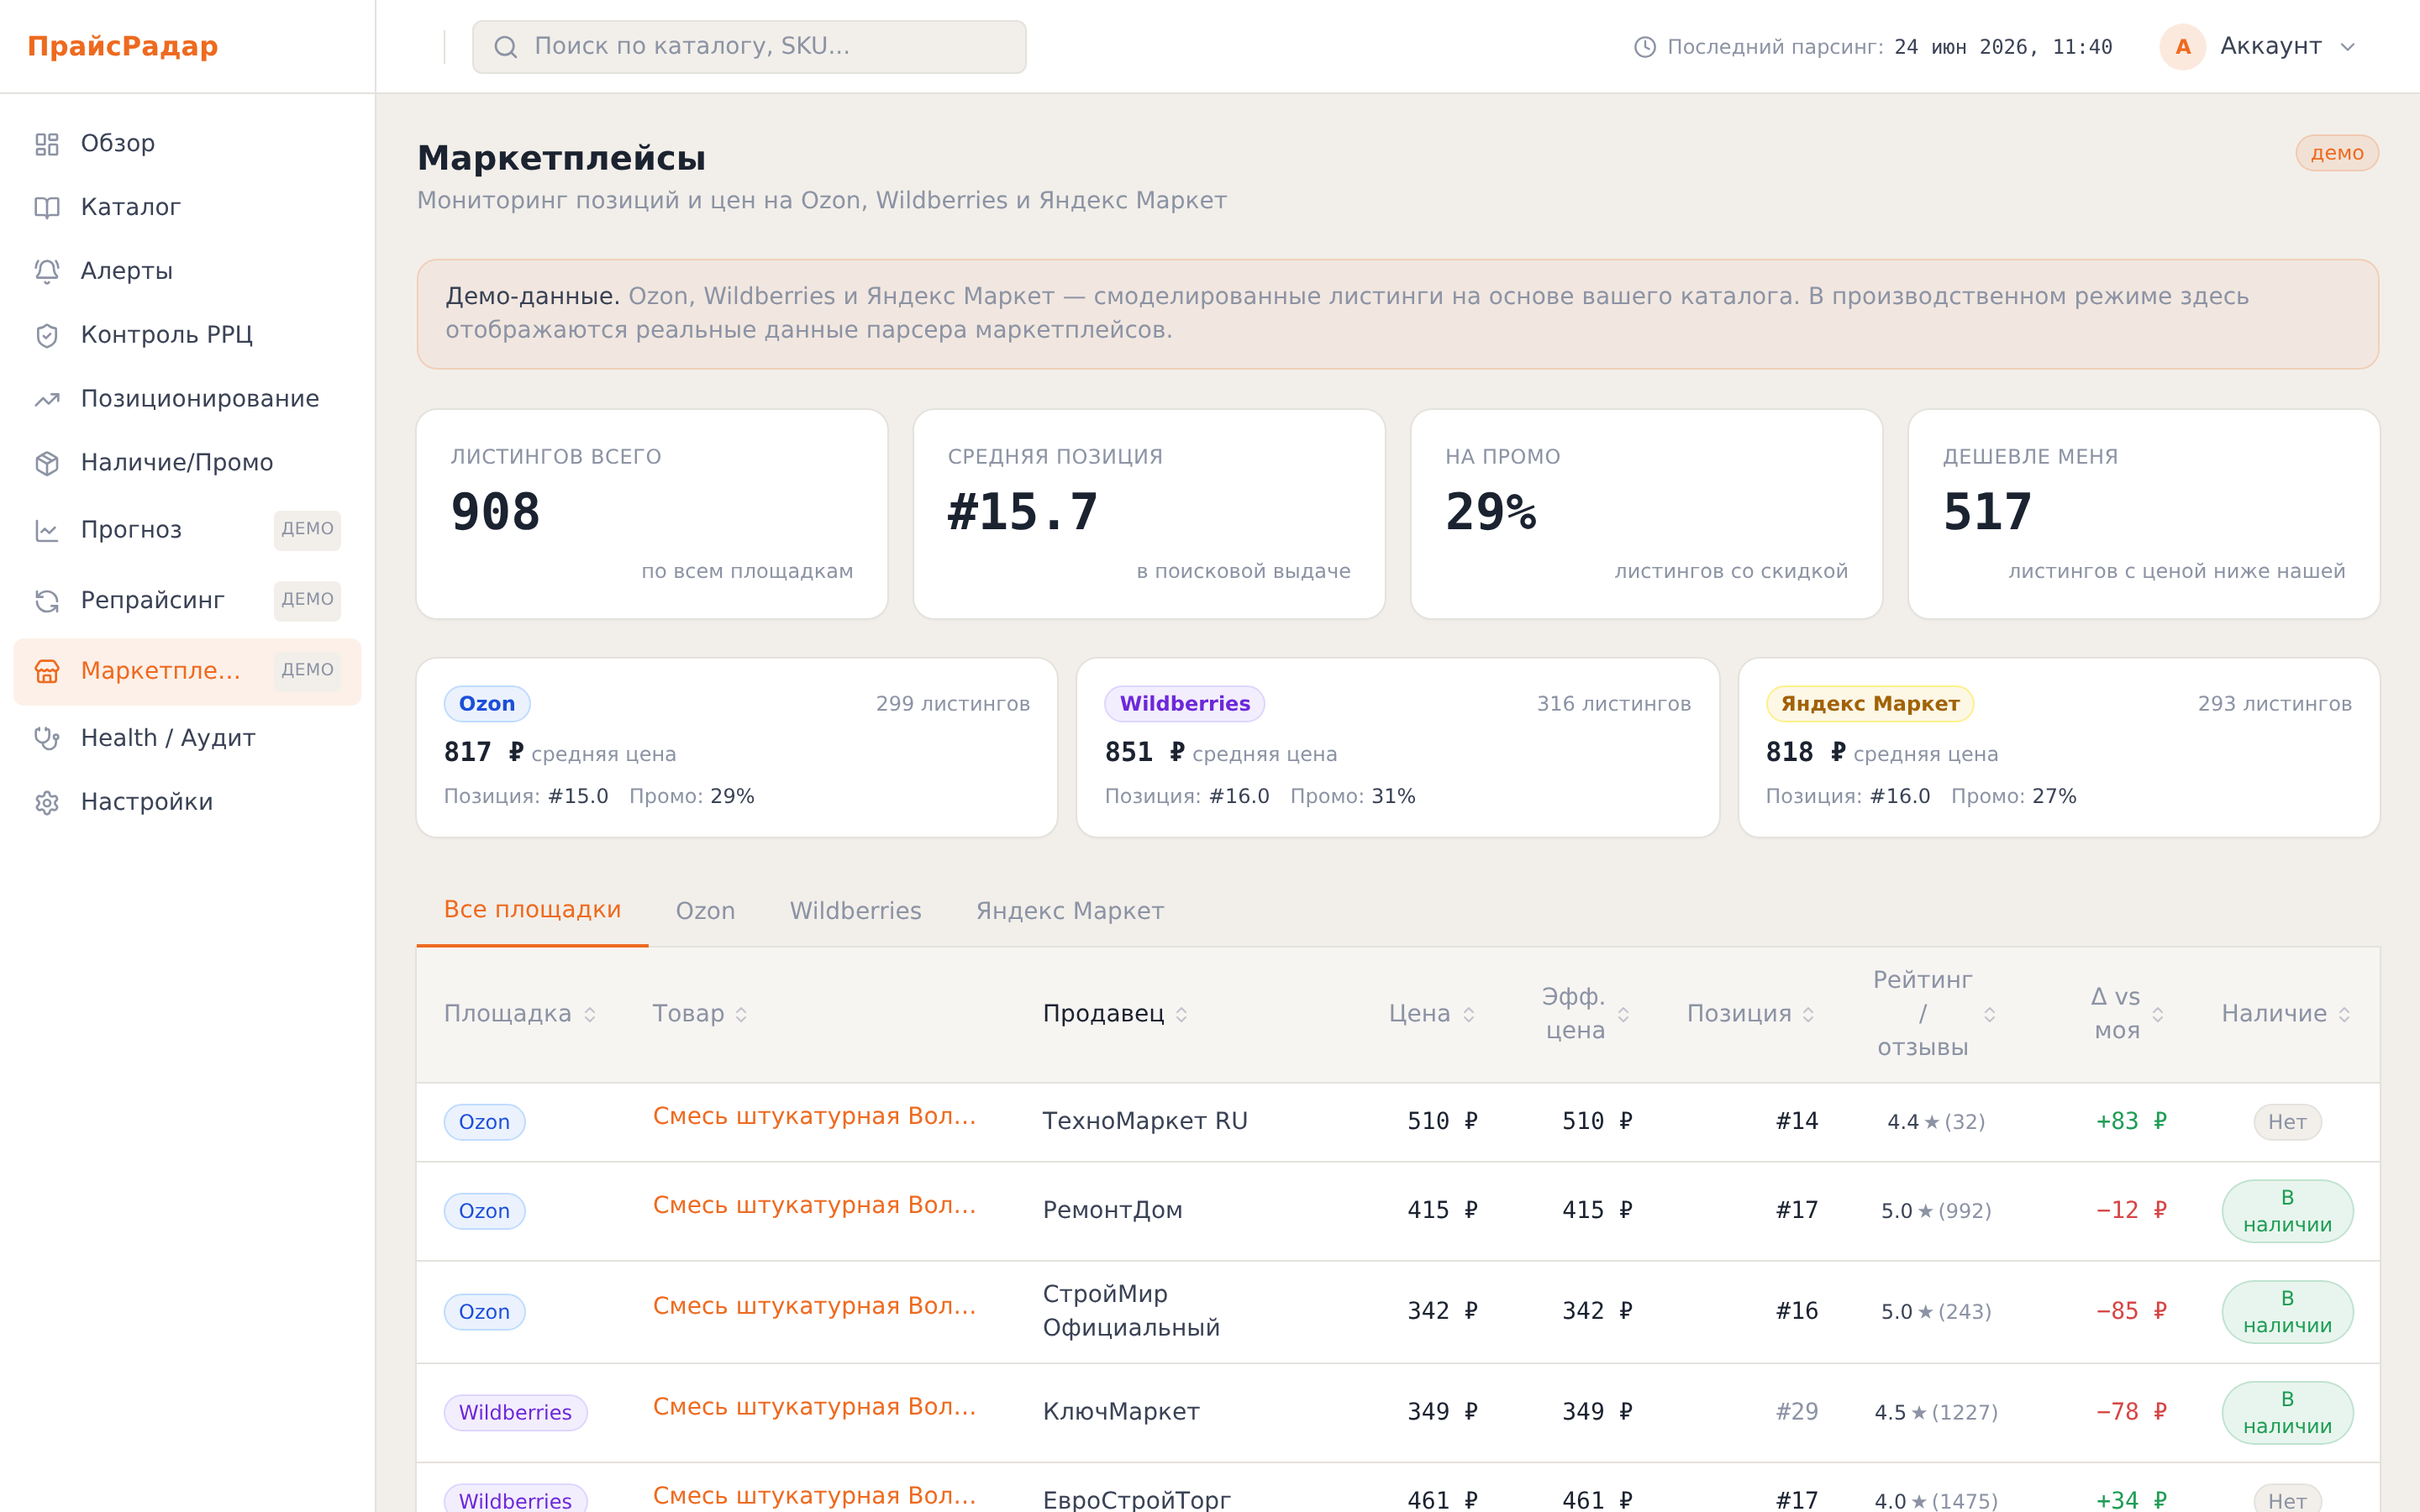2420x1512 pixels.
Task: Switch to the Wildberries tab
Action: pyautogui.click(x=855, y=911)
